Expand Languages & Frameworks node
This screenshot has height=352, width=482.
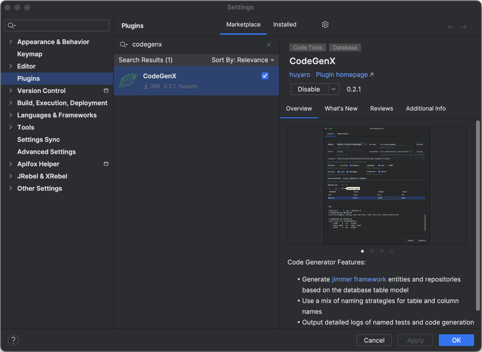click(11, 115)
